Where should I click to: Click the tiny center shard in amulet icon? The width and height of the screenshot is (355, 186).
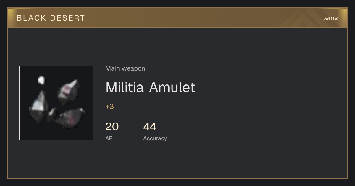pyautogui.click(x=52, y=115)
